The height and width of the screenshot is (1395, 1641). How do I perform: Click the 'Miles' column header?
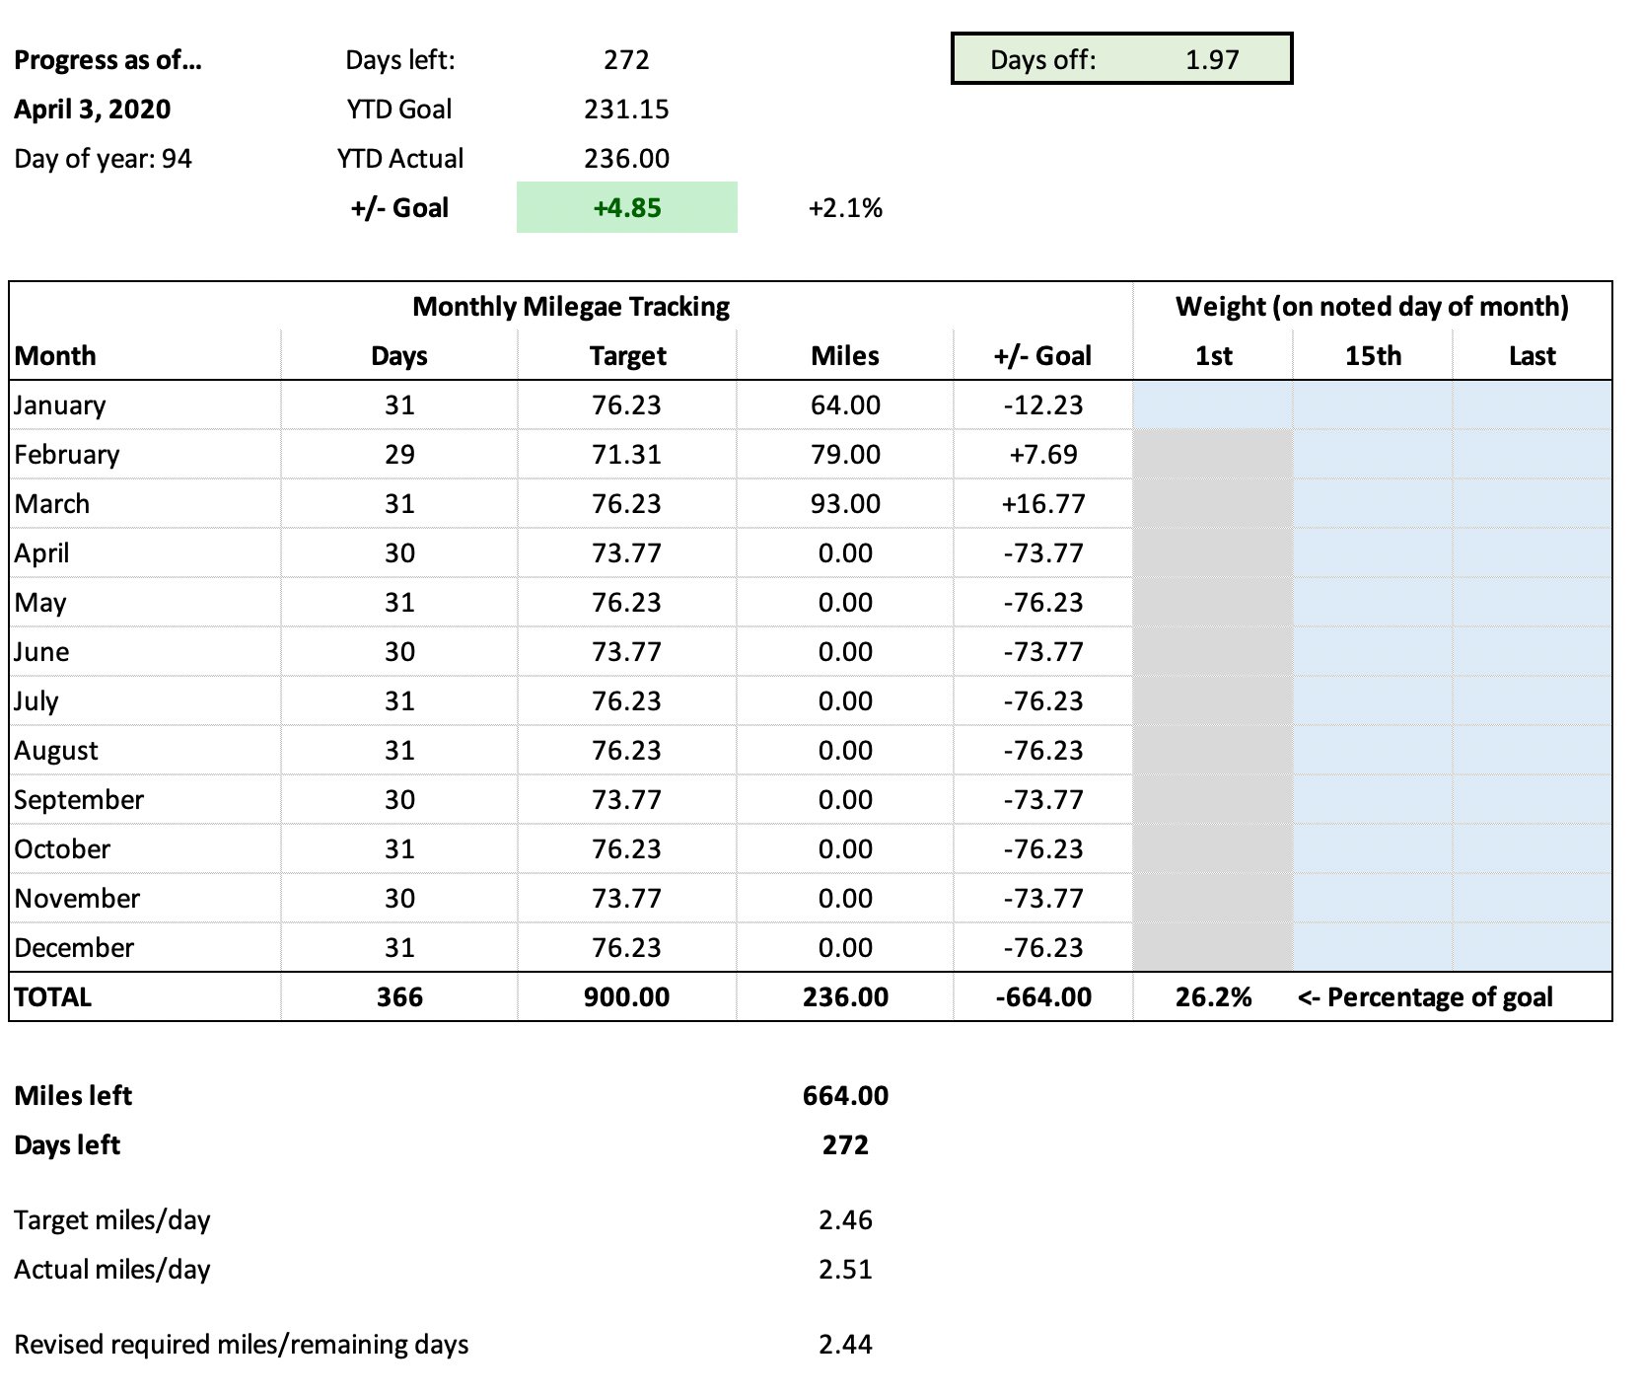pos(845,356)
